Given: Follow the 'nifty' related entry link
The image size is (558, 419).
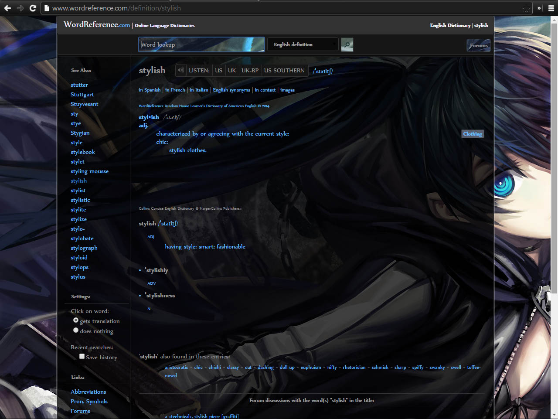Looking at the screenshot, I should click(332, 367).
